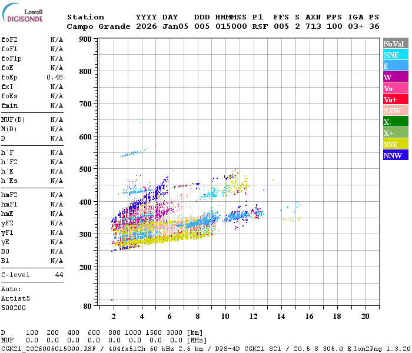Click the isolated cyan echo near 640 km
The image size is (412, 353).
pos(140,122)
